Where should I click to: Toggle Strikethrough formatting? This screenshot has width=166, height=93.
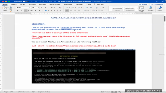(31, 11)
